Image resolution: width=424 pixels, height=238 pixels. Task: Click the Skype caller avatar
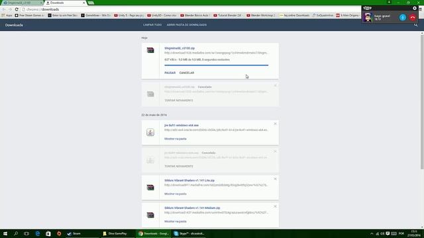coord(368,18)
